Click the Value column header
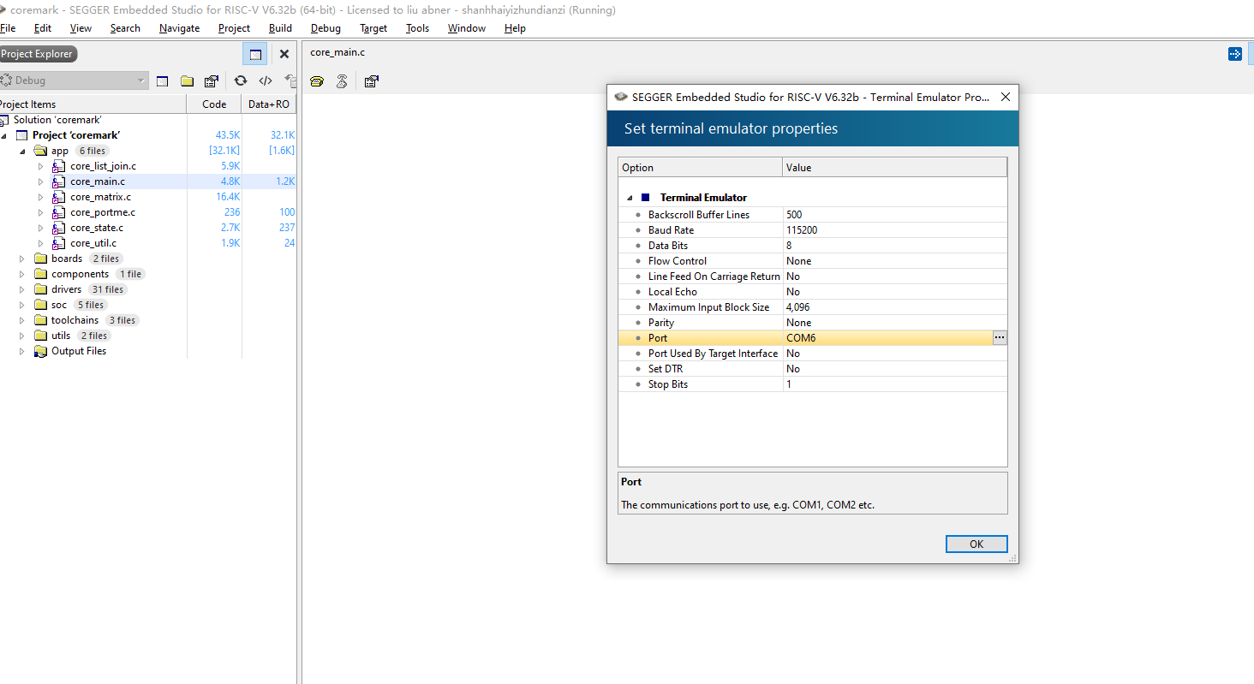Viewport: 1254px width, 684px height. click(x=894, y=168)
